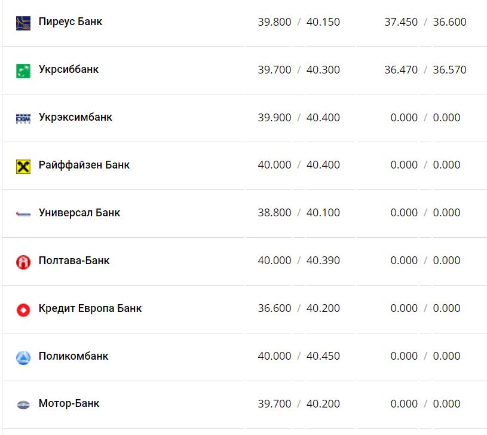Click the green Укрсиббанк logo icon
487x435 pixels.
coord(23,71)
